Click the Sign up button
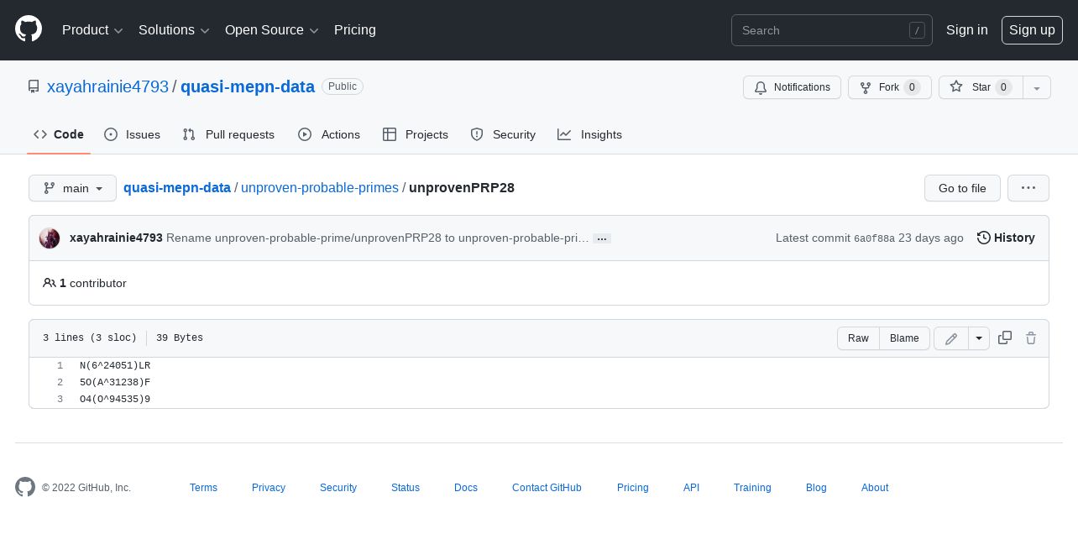1078x539 pixels. (1032, 30)
